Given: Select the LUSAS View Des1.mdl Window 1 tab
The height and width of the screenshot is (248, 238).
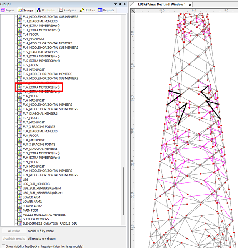Looking at the screenshot, I should point(161,4).
